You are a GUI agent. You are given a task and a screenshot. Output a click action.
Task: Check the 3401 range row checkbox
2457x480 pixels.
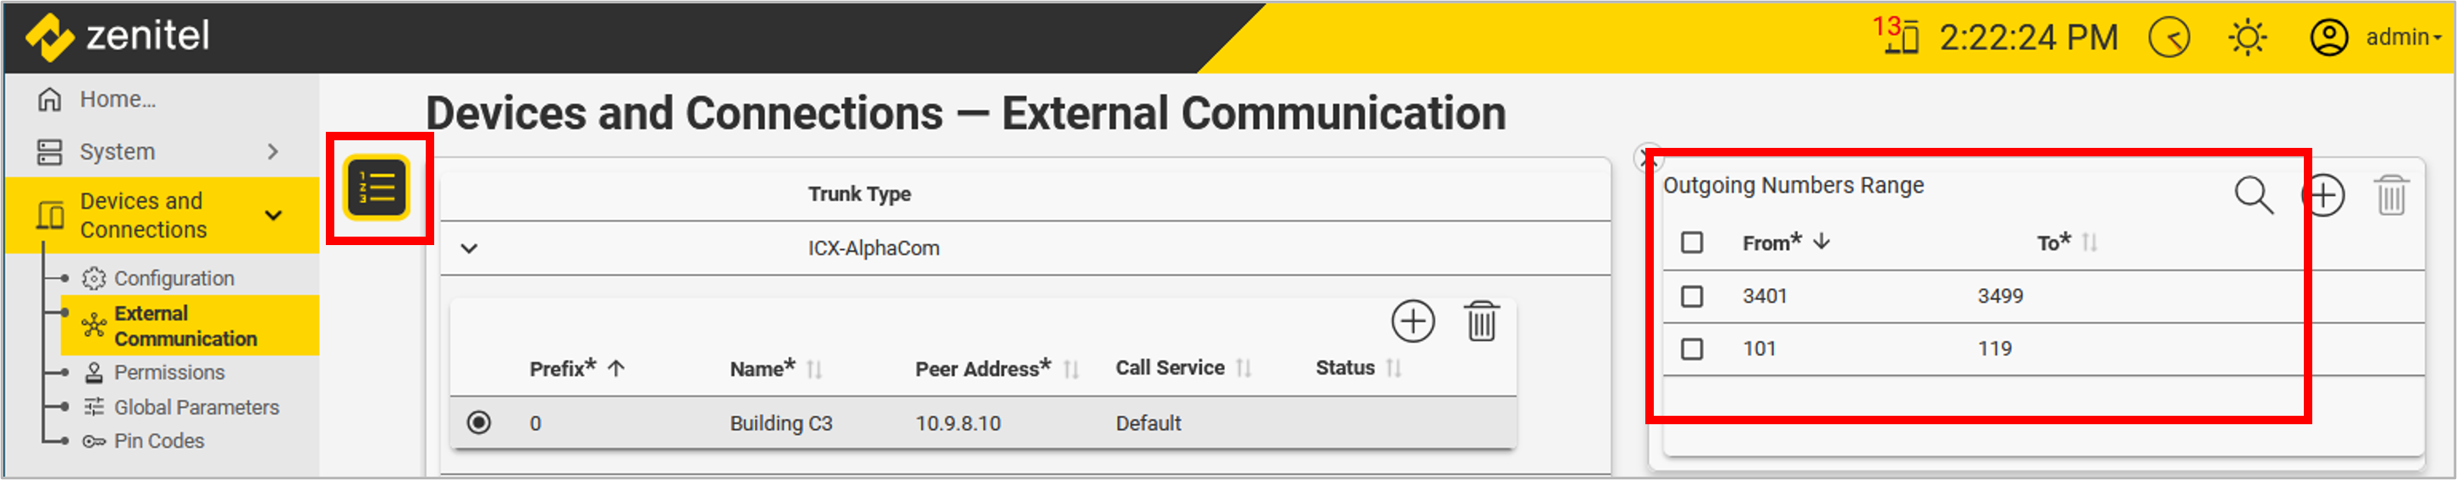tap(1692, 296)
